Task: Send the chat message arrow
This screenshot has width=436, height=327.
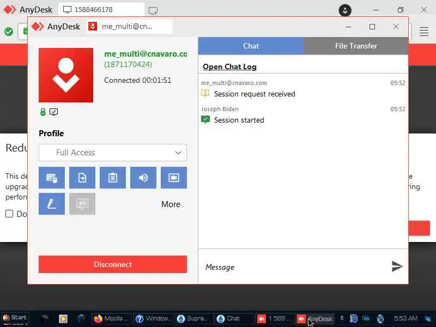Action: pyautogui.click(x=397, y=267)
